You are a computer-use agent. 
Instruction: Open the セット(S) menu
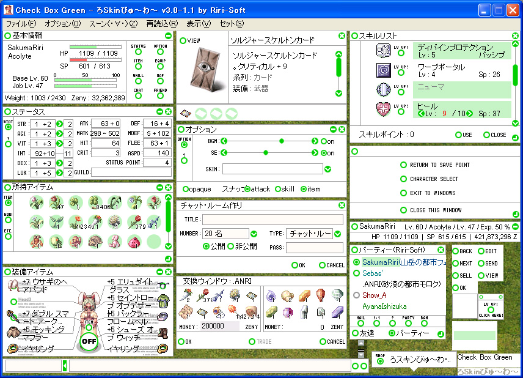coord(232,24)
